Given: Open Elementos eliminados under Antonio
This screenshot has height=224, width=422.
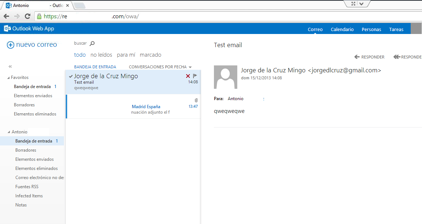Looking at the screenshot, I should click(x=37, y=168).
